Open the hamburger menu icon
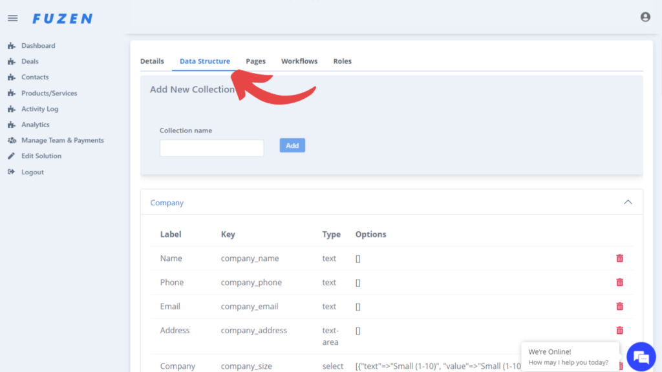 coord(13,18)
